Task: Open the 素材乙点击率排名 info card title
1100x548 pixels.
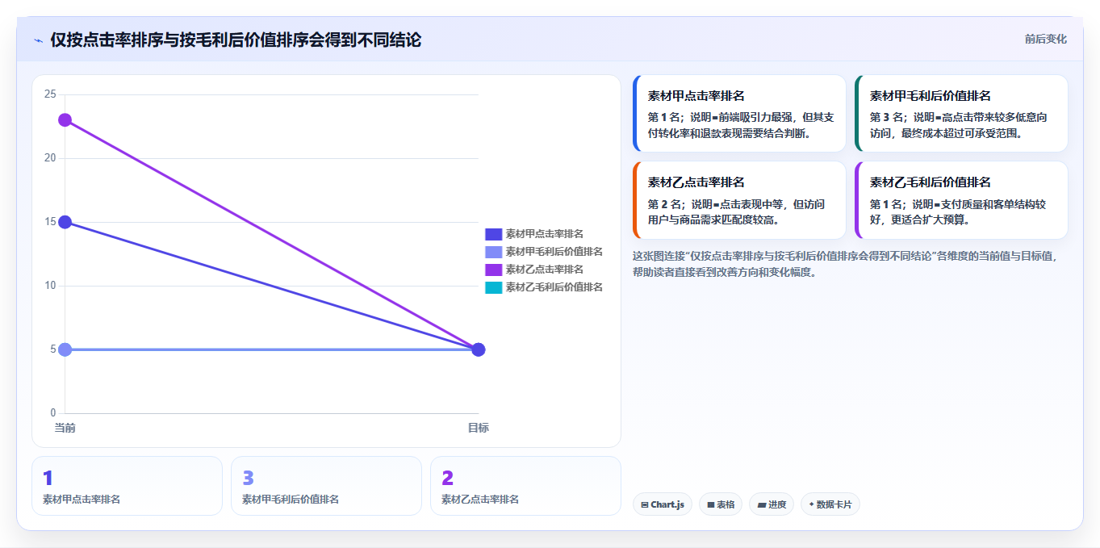Action: 696,182
